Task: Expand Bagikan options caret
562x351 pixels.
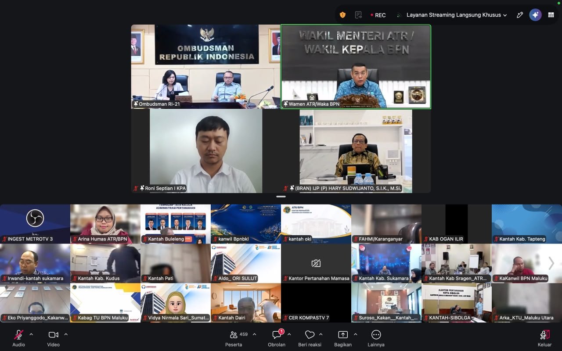Action: coord(355,334)
